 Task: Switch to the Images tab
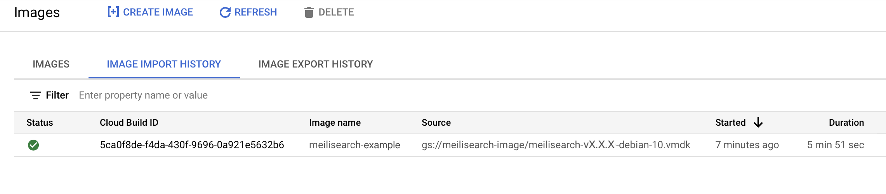point(51,64)
